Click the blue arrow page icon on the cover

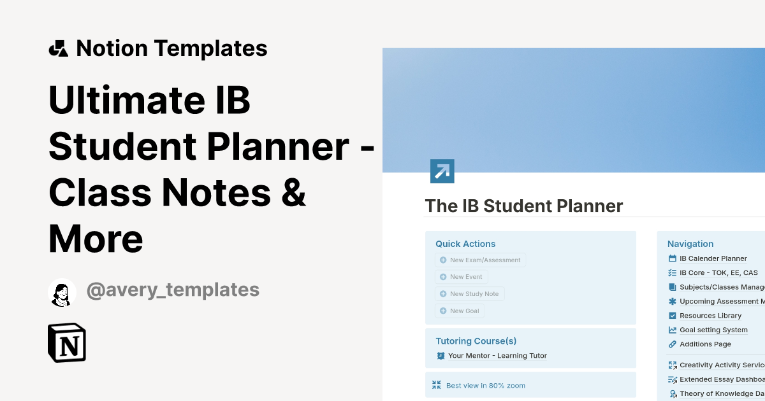[442, 171]
